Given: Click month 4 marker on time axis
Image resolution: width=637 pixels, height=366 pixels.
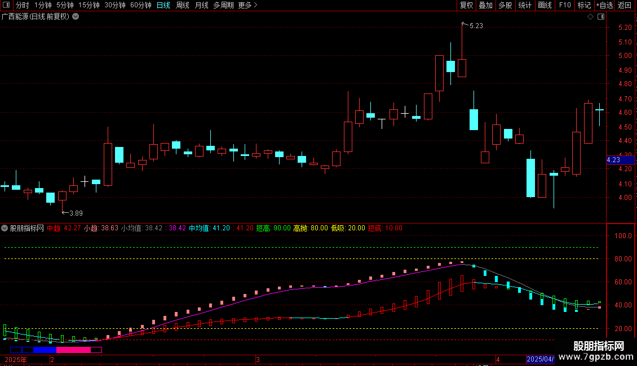Looking at the screenshot, I should click(498, 359).
